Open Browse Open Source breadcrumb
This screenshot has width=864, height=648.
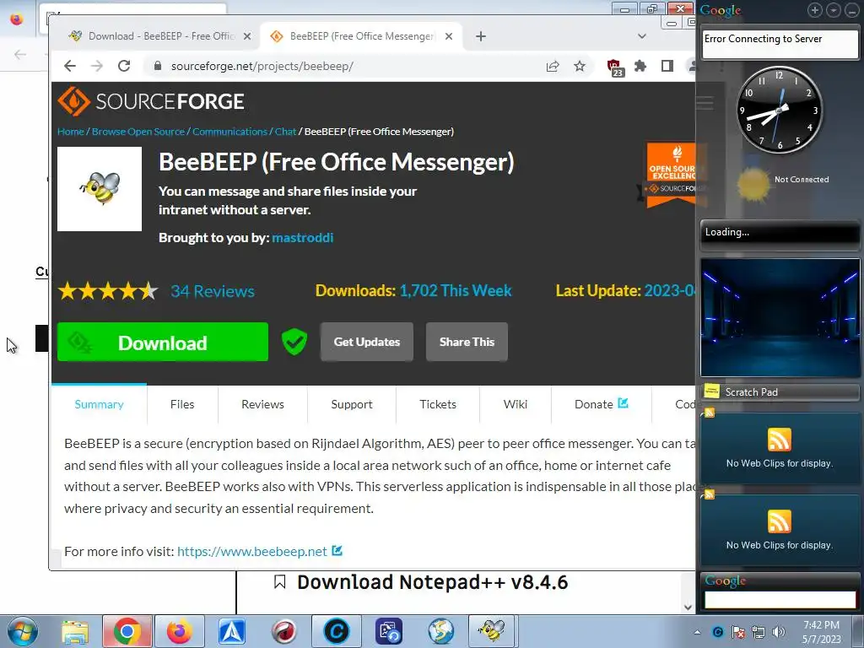point(138,132)
